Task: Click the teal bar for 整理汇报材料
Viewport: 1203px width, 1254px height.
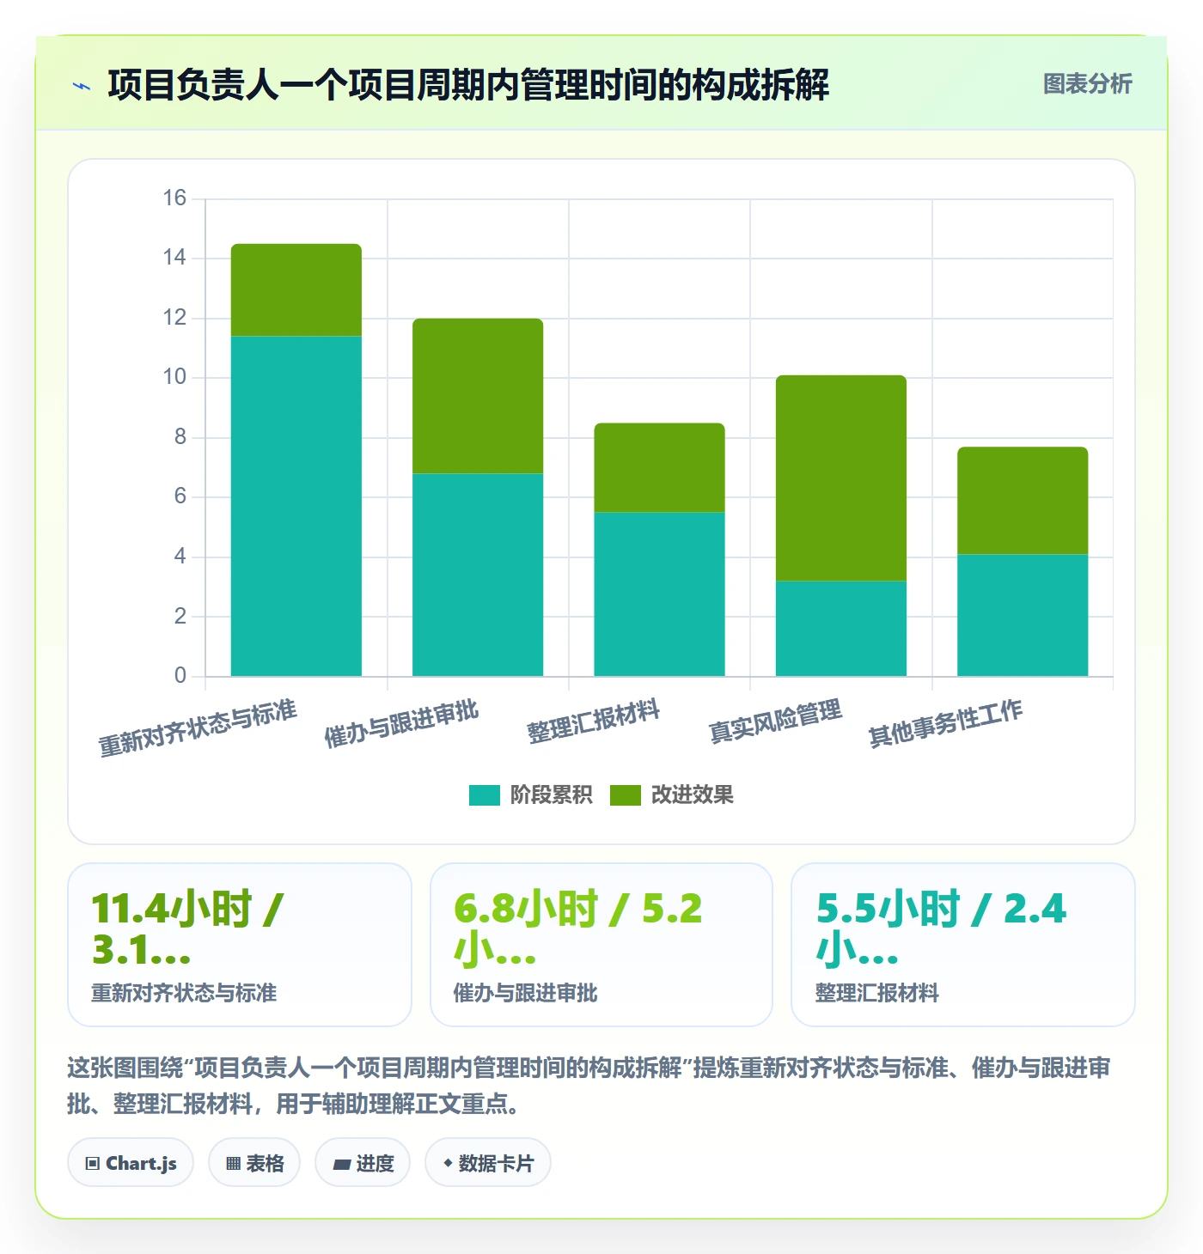Action: (659, 594)
